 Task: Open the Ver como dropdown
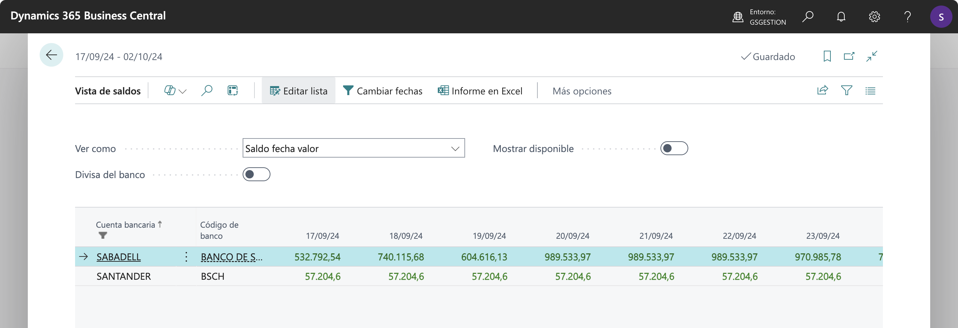pyautogui.click(x=354, y=148)
